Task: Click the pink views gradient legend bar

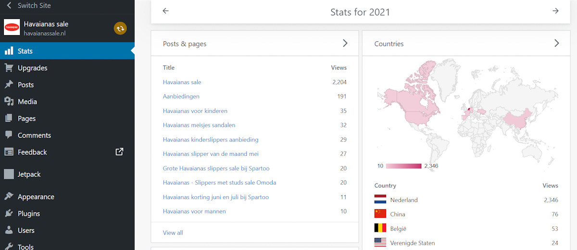Action: click(x=403, y=166)
